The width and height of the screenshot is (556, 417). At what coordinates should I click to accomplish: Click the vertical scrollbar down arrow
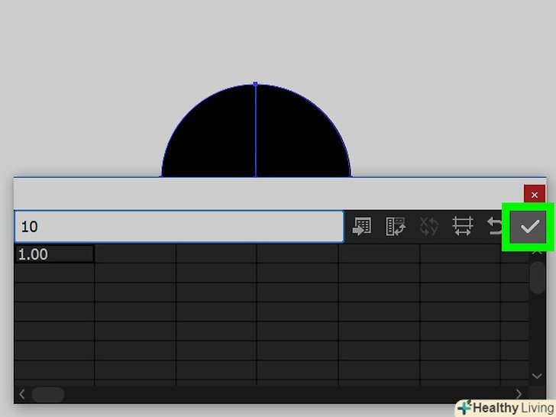point(538,376)
